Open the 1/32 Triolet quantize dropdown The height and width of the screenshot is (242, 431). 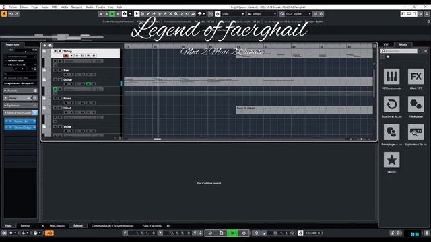(x=298, y=13)
